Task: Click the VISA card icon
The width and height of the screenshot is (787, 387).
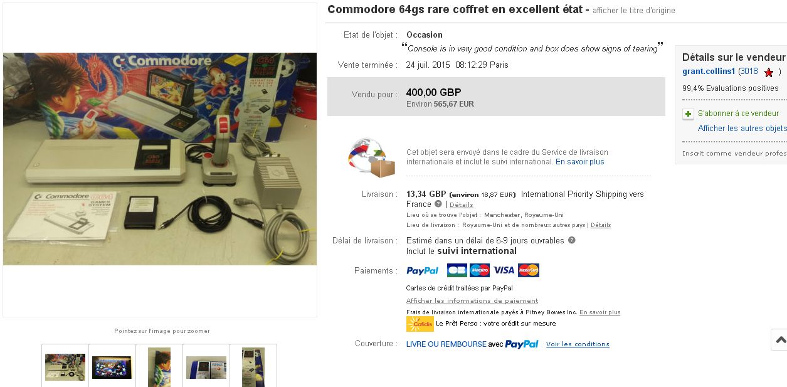Action: tap(504, 270)
